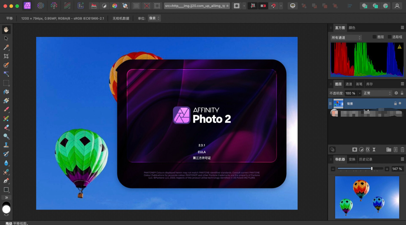Expand more tools with the double chevron
The image size is (406, 225).
pos(6,197)
